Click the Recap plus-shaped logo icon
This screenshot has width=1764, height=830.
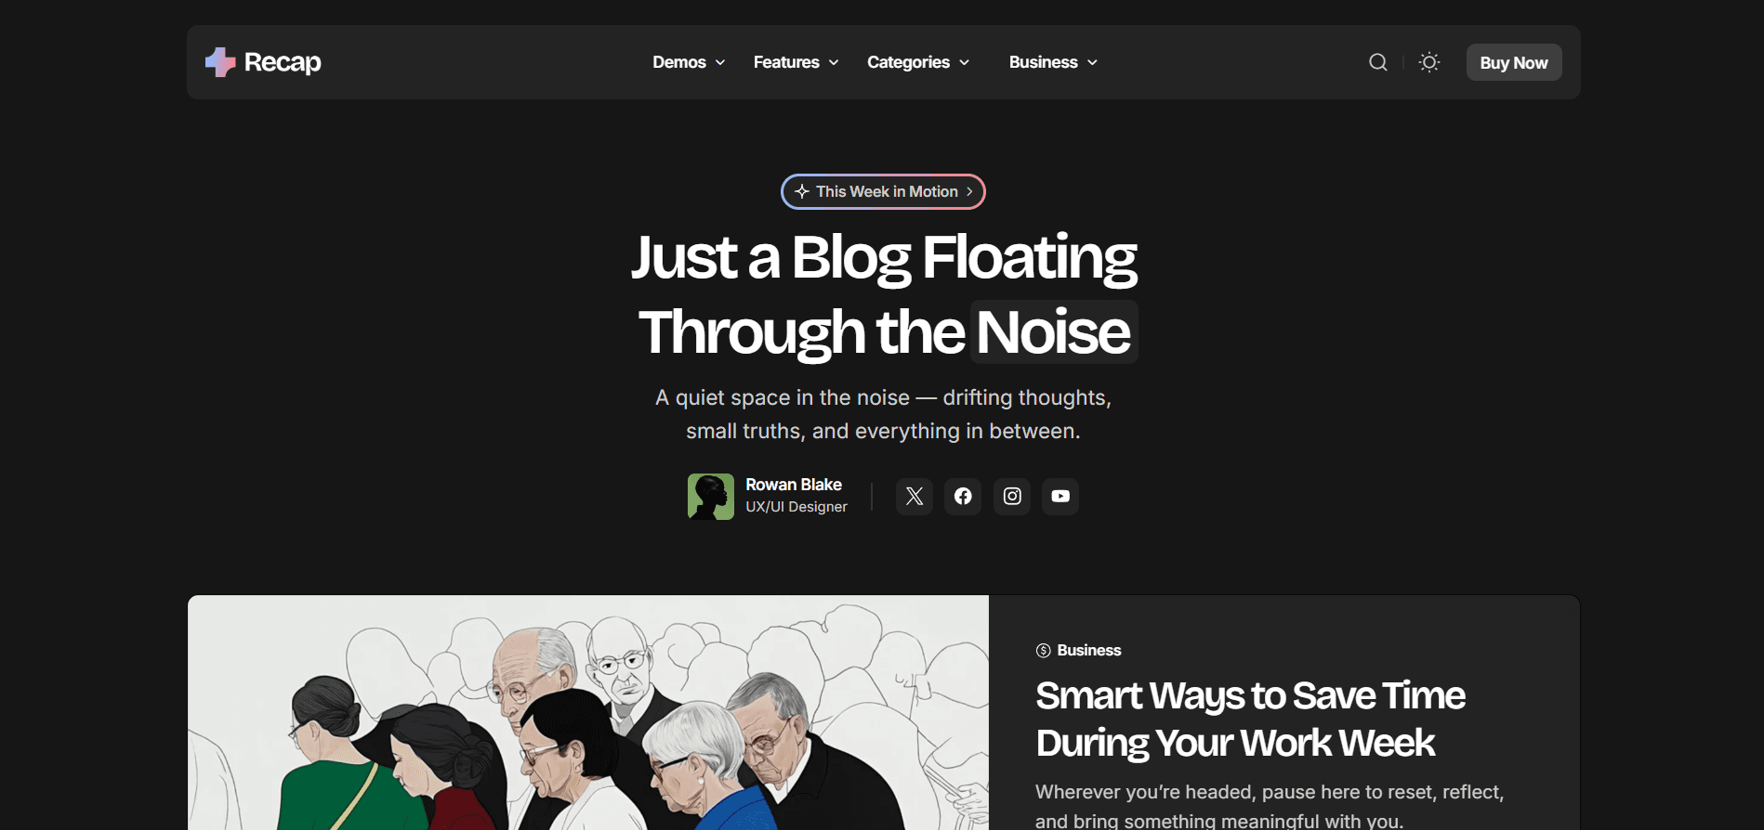point(220,62)
